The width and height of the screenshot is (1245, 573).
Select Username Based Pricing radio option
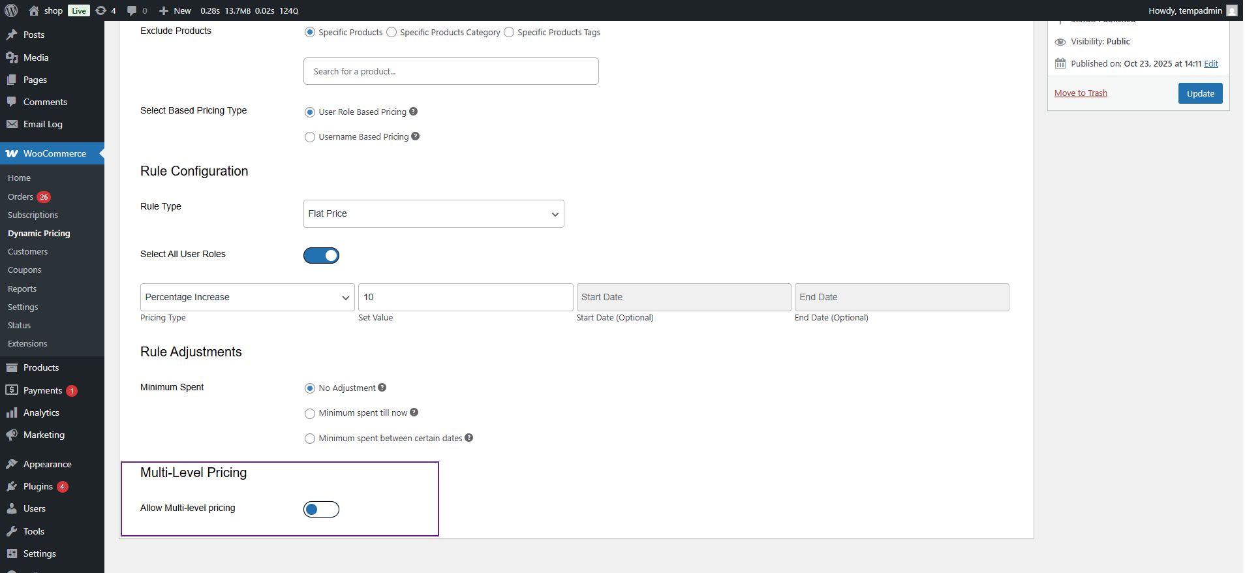[310, 137]
